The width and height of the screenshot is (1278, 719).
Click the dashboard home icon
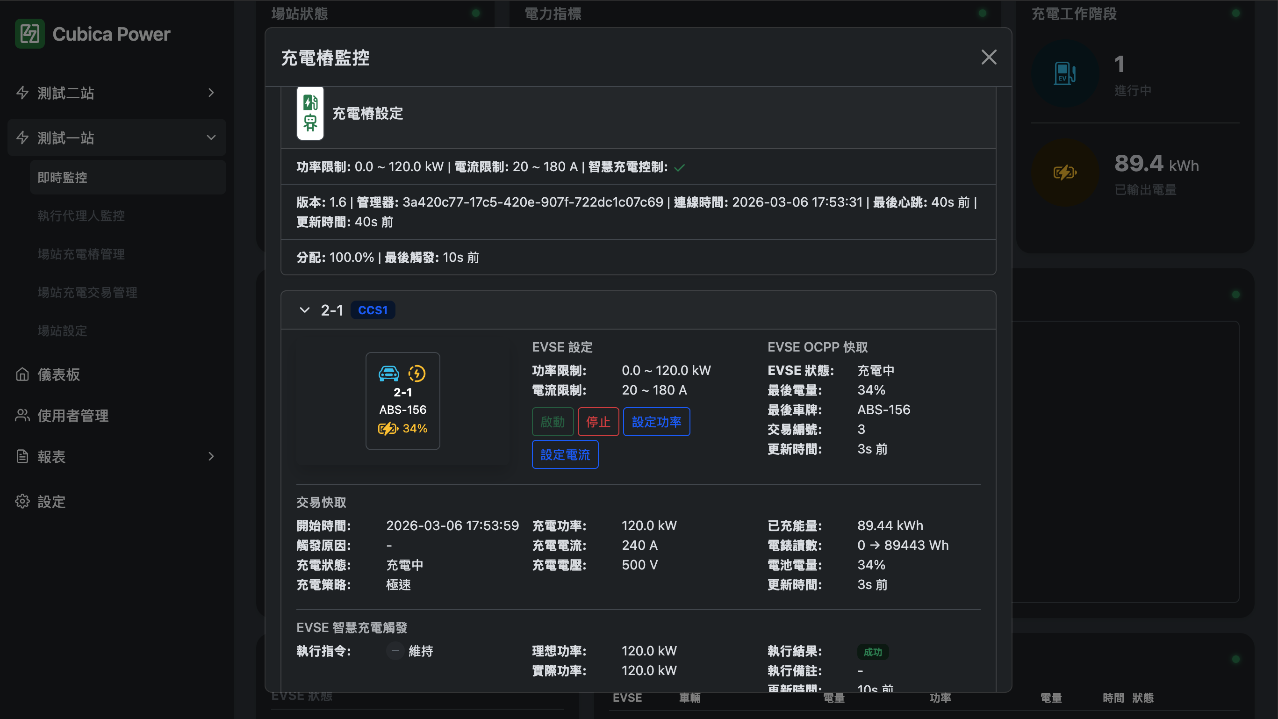coord(22,374)
